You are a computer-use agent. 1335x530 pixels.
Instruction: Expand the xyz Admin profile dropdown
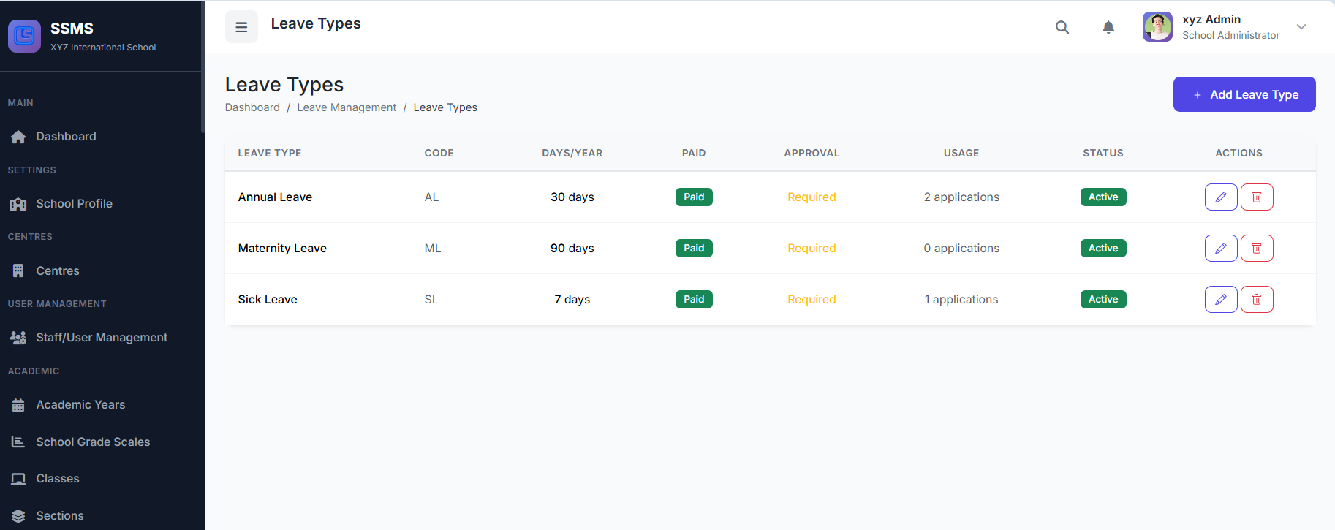tap(1301, 27)
